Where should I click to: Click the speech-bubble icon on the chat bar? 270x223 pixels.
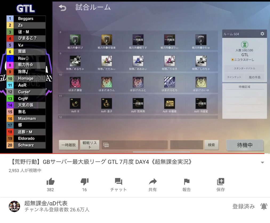[x=107, y=145]
